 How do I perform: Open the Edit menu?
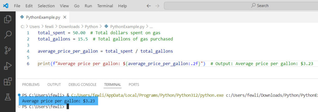[x=29, y=6]
